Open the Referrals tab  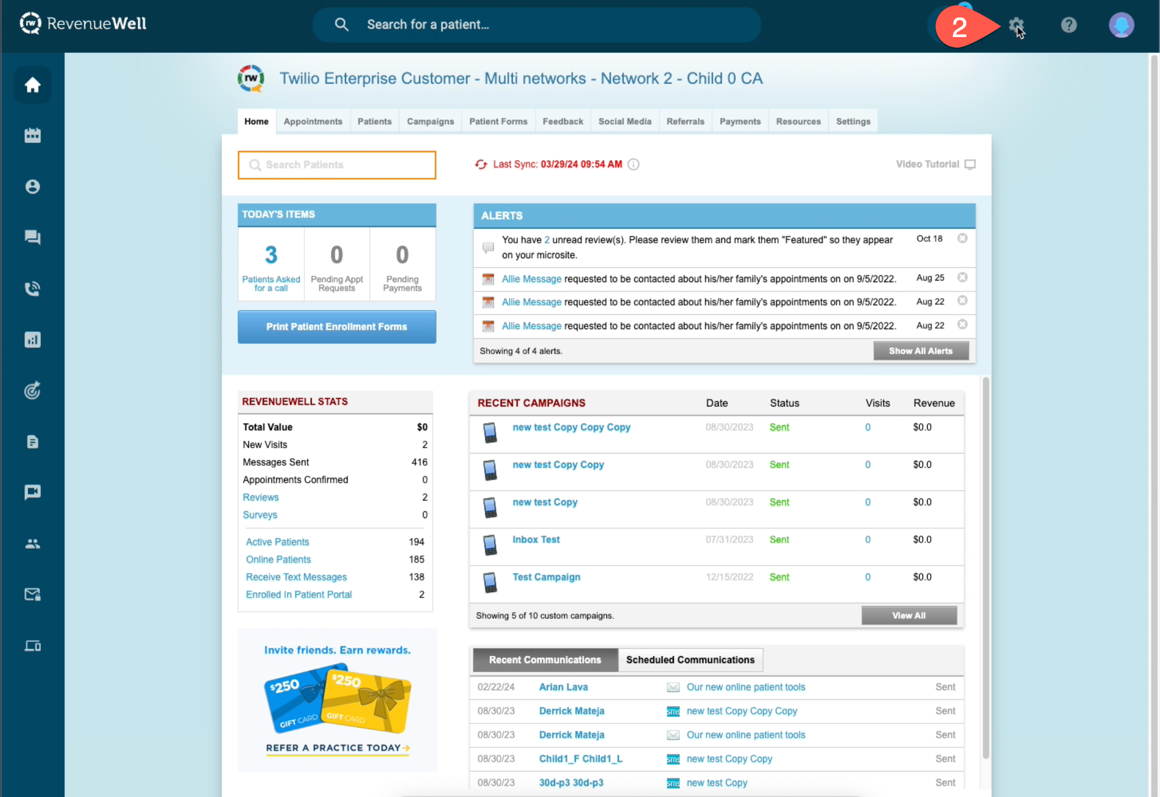click(685, 121)
